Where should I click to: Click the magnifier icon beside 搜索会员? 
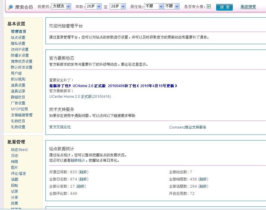tap(10, 7)
